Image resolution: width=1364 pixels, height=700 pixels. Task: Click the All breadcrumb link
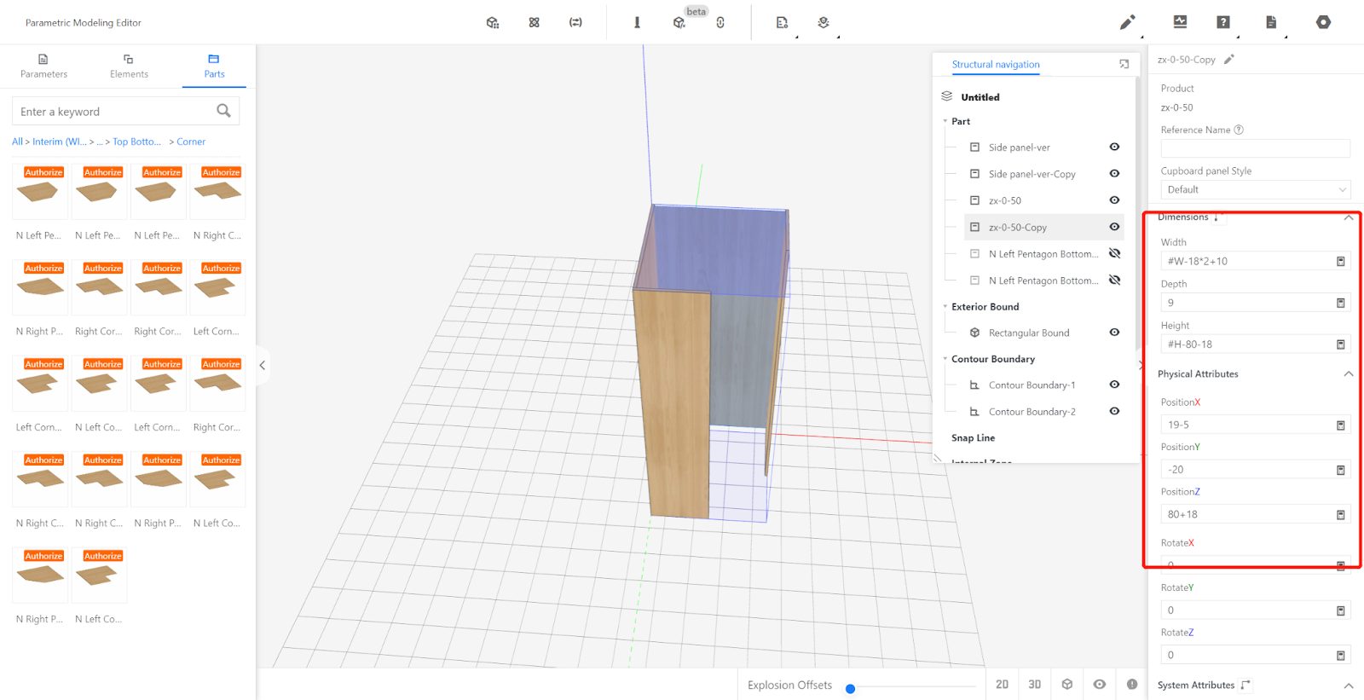17,142
